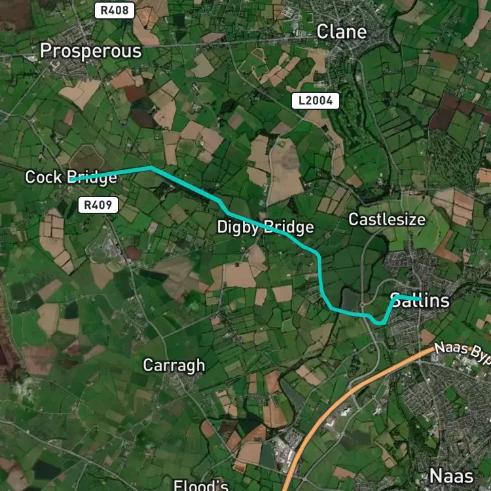Click the small lake west of Sallins

[350, 300]
